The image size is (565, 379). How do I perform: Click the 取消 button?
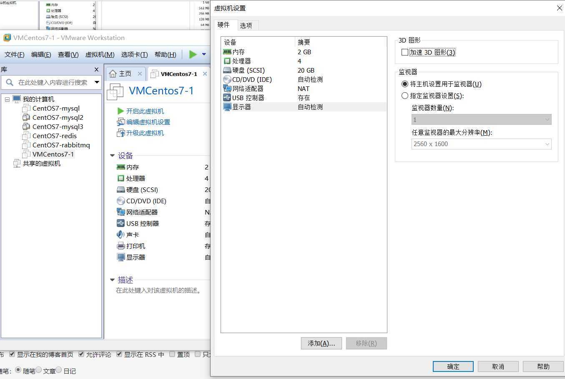point(498,366)
